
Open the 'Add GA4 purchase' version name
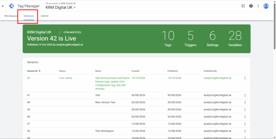click(112, 83)
